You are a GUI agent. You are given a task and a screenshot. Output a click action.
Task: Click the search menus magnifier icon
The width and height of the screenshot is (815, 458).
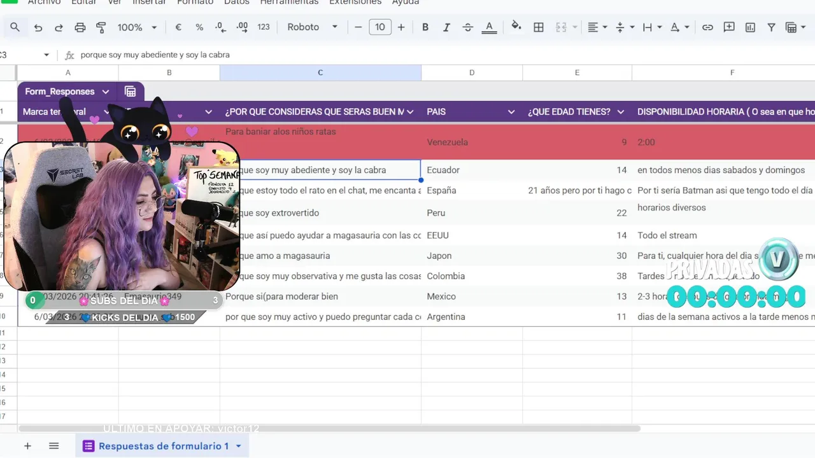15,27
